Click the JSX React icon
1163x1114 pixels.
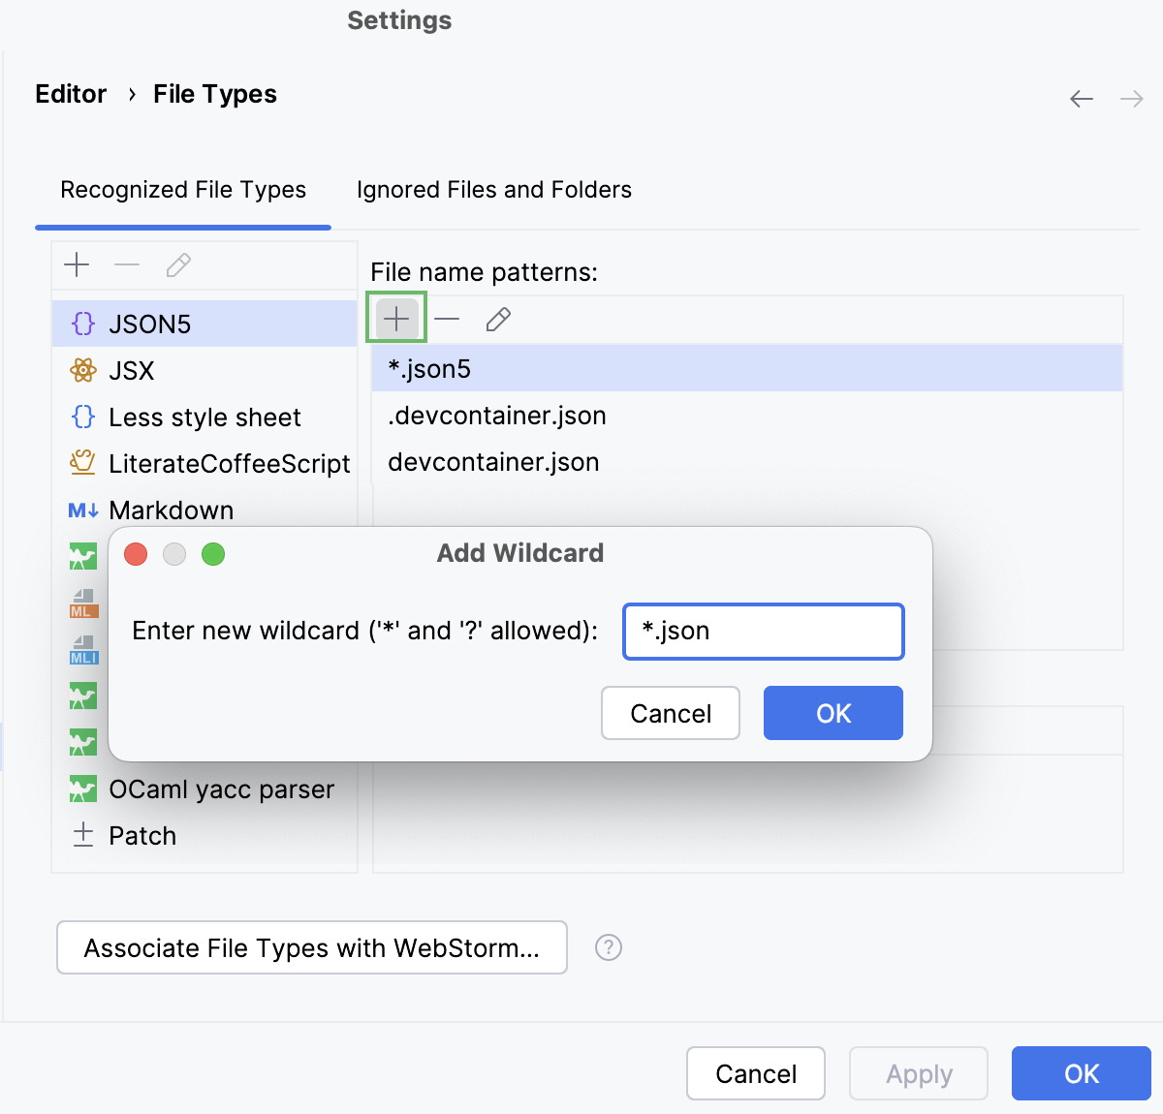83,370
